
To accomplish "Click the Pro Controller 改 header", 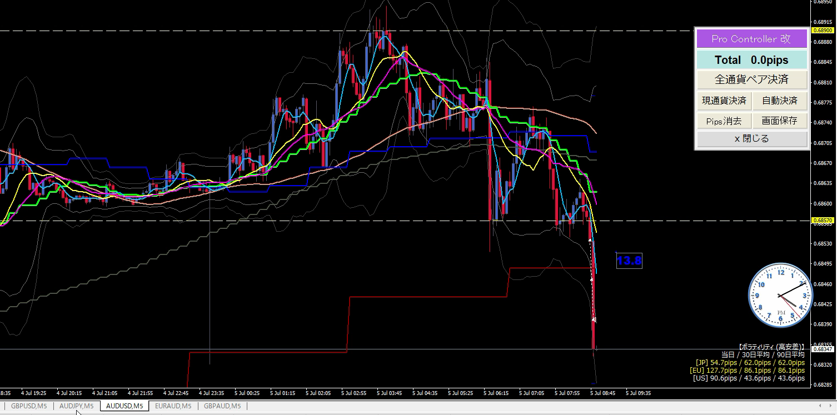I will pyautogui.click(x=751, y=39).
